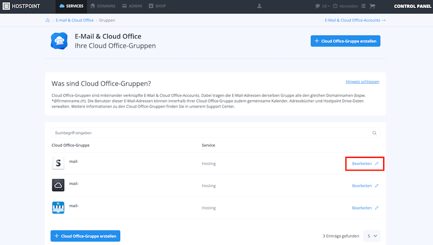
Task: Click the server list icon near Abmelden
Action: click(x=363, y=6)
